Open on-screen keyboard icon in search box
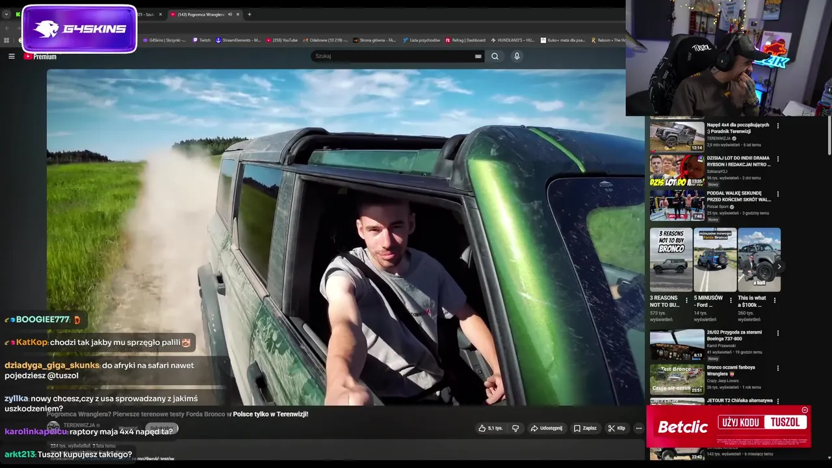Image resolution: width=832 pixels, height=468 pixels. click(478, 57)
